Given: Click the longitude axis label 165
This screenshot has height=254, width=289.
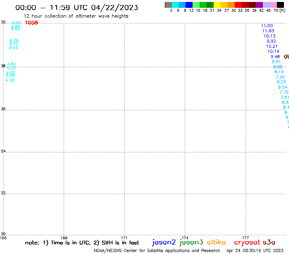Looking at the screenshot, I should click(3, 238).
